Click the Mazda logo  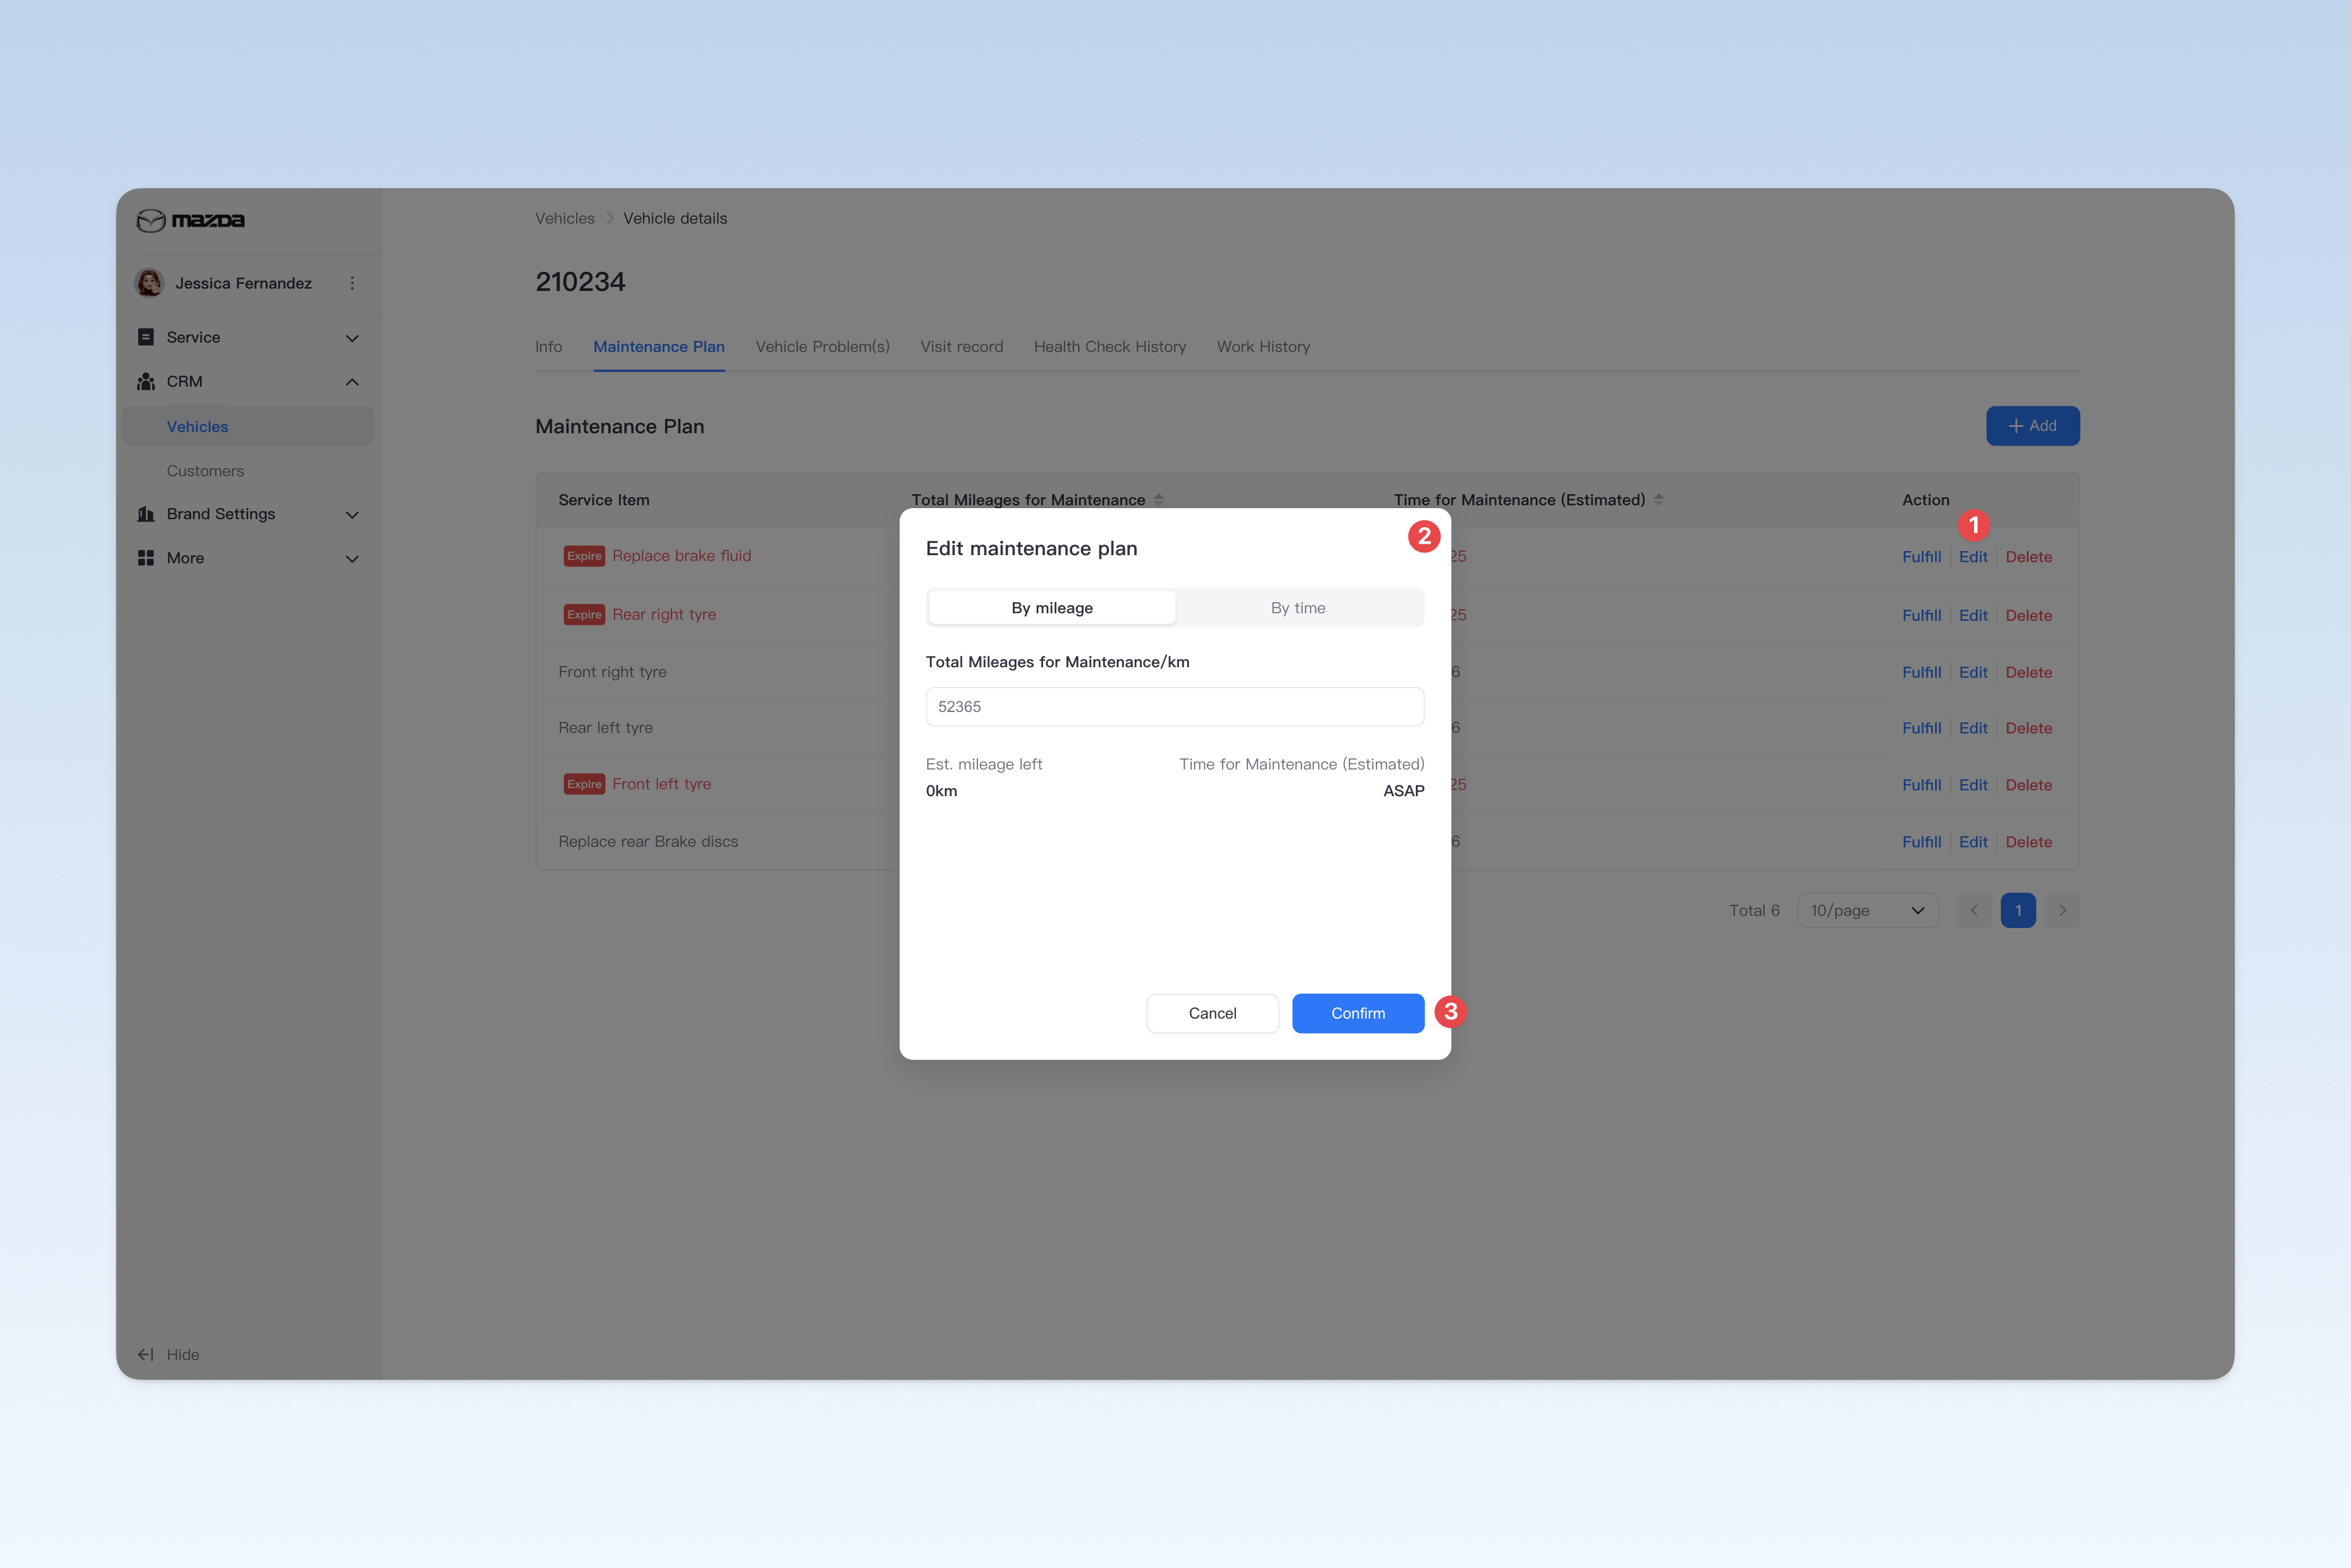coord(190,220)
